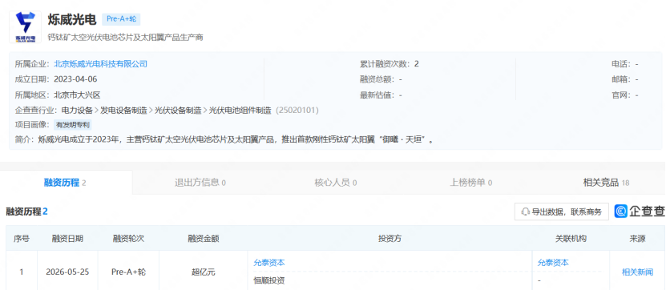Switch to 相关竞品 tab
Viewport: 666px width, 290px height.
(606, 183)
